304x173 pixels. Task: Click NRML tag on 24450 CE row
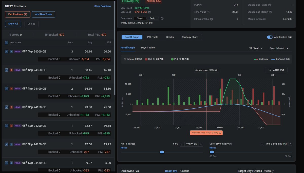[17, 163]
